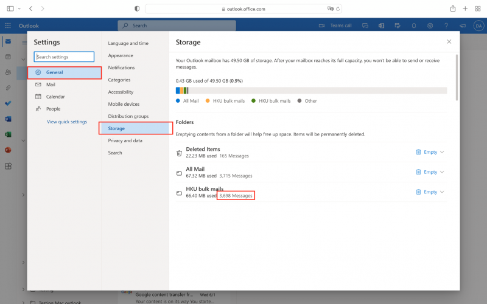Open the Office app launcher grid
The image size is (487, 304).
pos(8,26)
